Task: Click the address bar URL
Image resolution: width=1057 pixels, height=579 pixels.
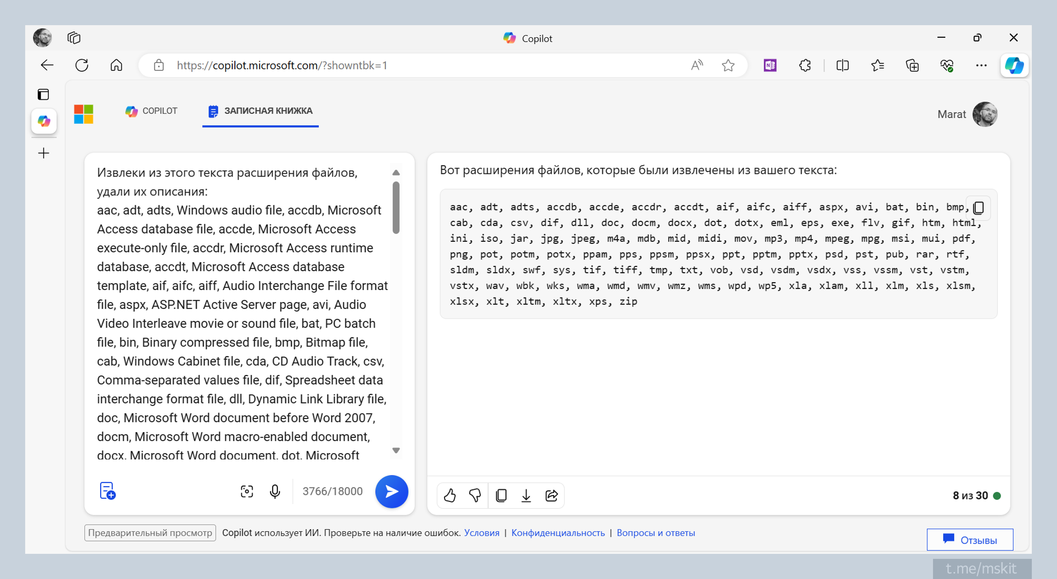Action: click(282, 65)
